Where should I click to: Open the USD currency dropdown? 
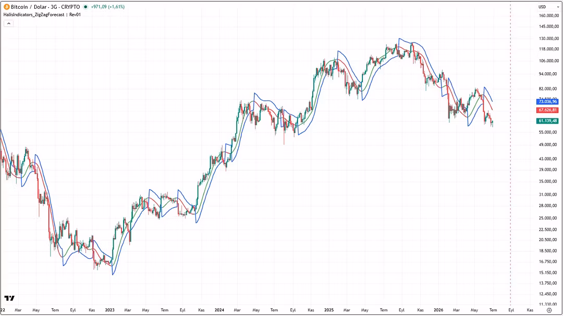pyautogui.click(x=548, y=7)
